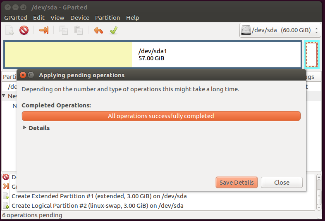Click the operations list scrollbar down arrow

coord(319,207)
